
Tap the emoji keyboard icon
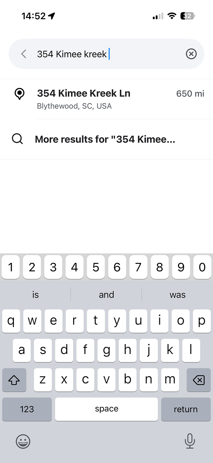(23, 441)
